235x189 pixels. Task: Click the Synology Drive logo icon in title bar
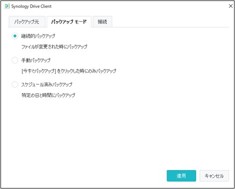coord(6,6)
